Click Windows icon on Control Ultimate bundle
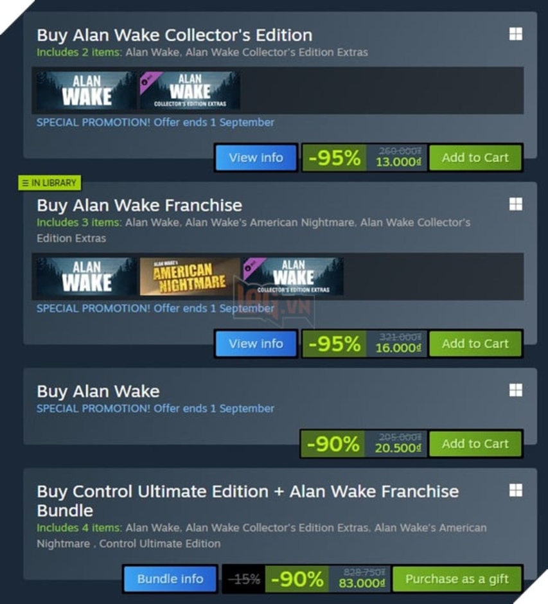548x604 pixels. [x=516, y=490]
